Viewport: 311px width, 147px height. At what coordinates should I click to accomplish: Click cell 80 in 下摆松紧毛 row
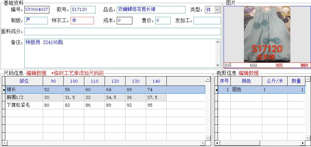[x=53, y=105]
